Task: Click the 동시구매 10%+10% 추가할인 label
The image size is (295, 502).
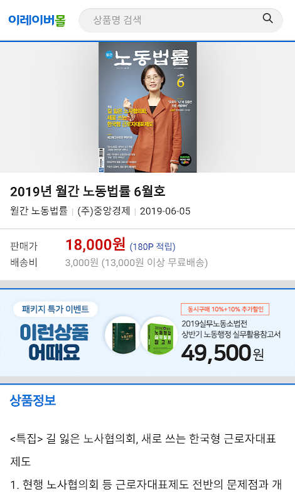Action: point(225,309)
